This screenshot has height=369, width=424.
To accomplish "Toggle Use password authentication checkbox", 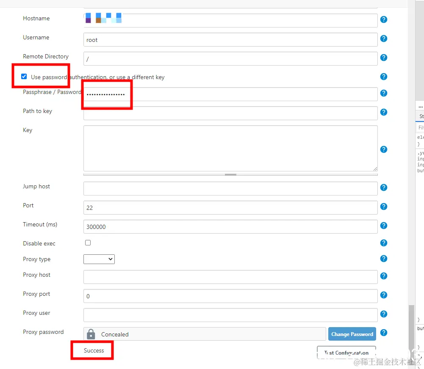I will point(24,77).
